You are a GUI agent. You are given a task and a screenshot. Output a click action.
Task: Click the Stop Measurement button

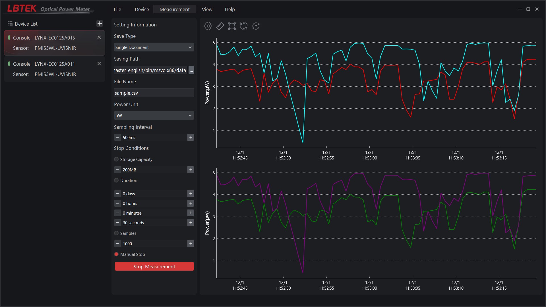(154, 267)
